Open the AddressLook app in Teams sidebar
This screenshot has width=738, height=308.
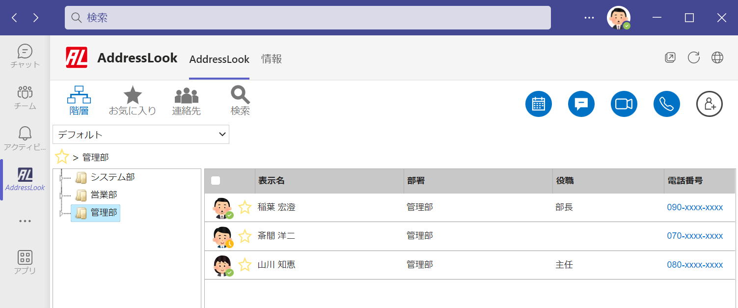click(25, 179)
